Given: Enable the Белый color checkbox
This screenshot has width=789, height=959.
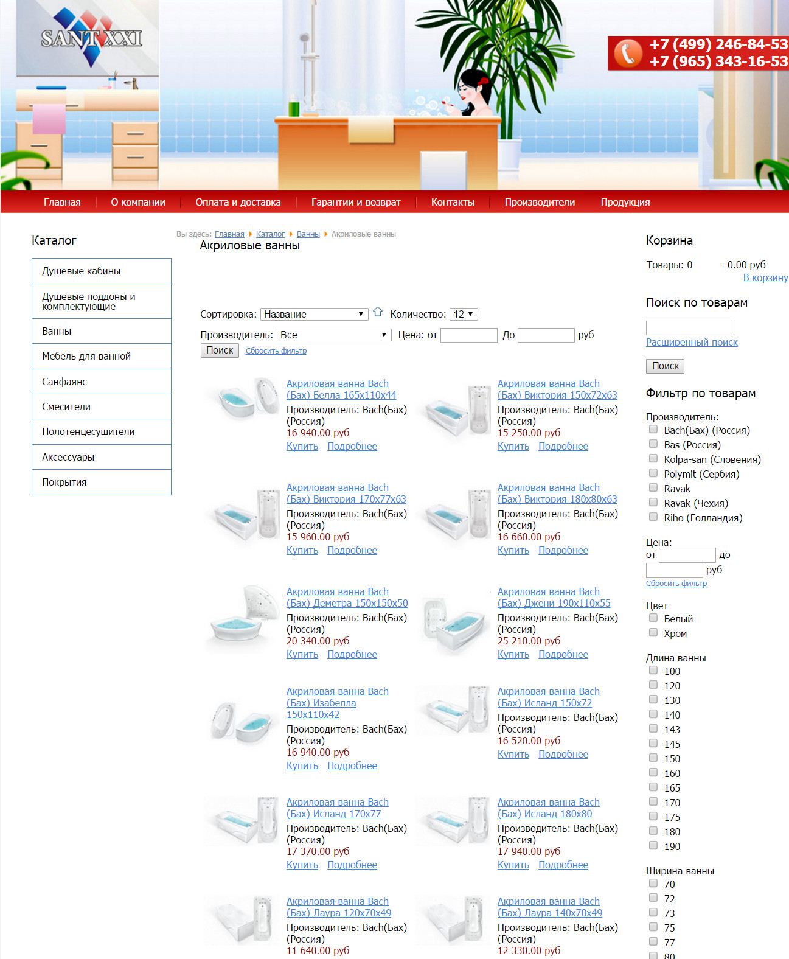Looking at the screenshot, I should point(653,618).
